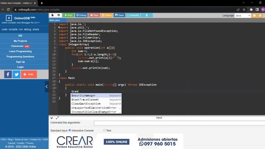Select ClassCastException autocomplete suggestion
Screen dimensions: 265x149
pos(96,104)
